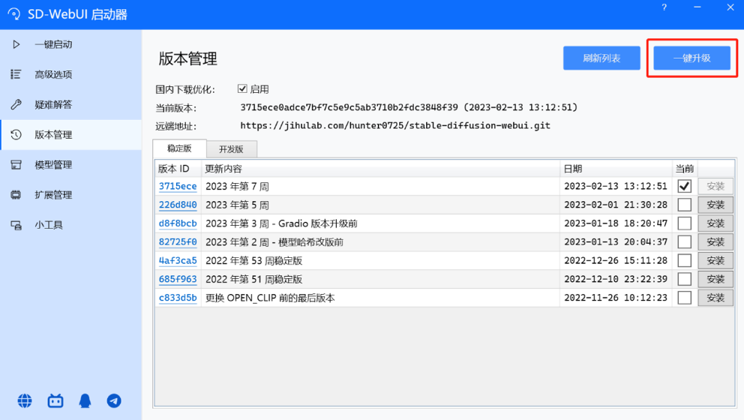Switch to the 开发版 tab
The width and height of the screenshot is (744, 420).
232,149
